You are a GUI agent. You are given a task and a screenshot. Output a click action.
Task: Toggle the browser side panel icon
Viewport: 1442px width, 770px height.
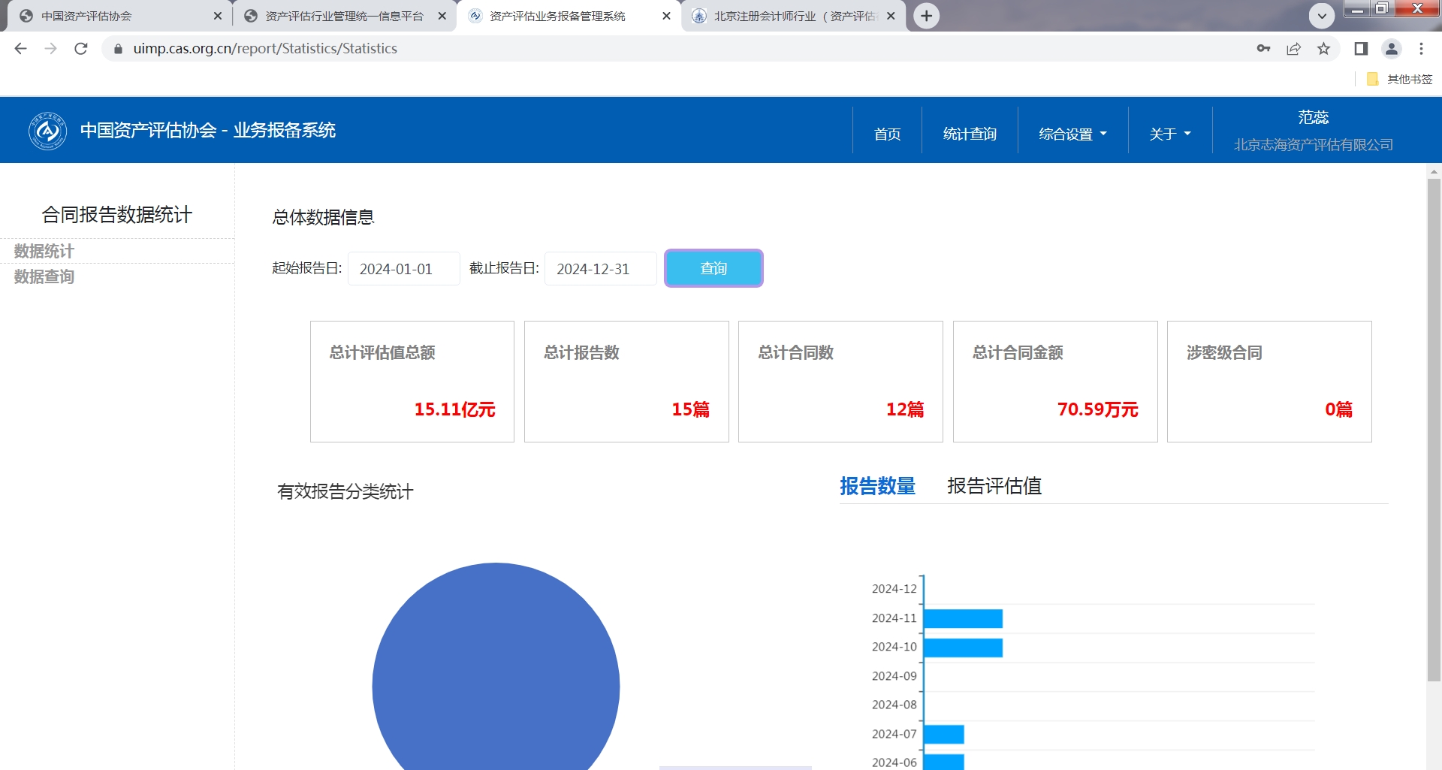tap(1361, 49)
